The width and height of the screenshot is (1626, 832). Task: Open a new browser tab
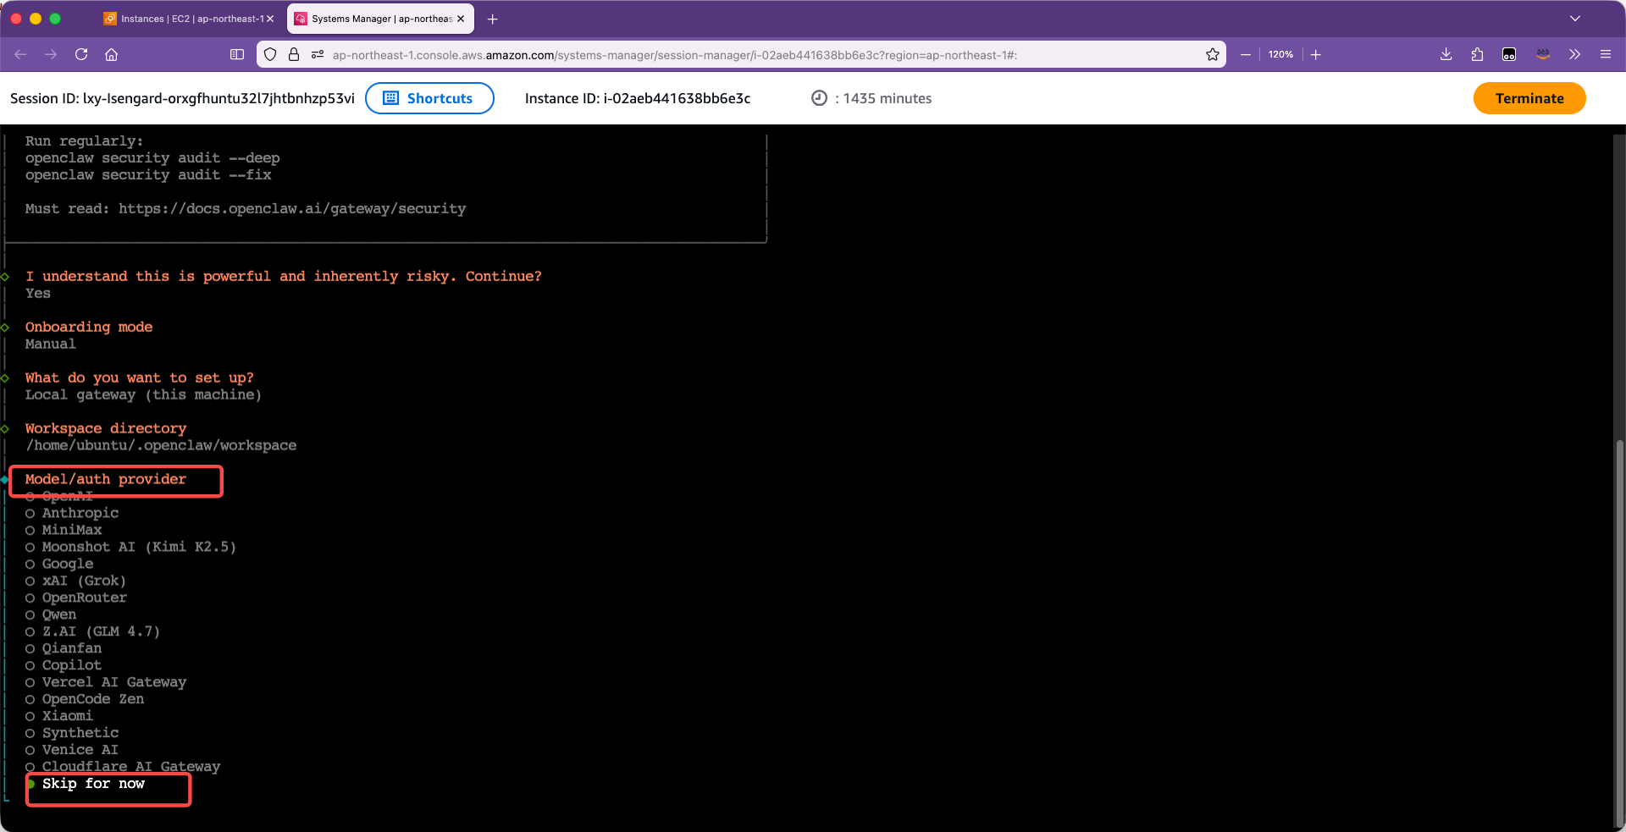pyautogui.click(x=492, y=19)
